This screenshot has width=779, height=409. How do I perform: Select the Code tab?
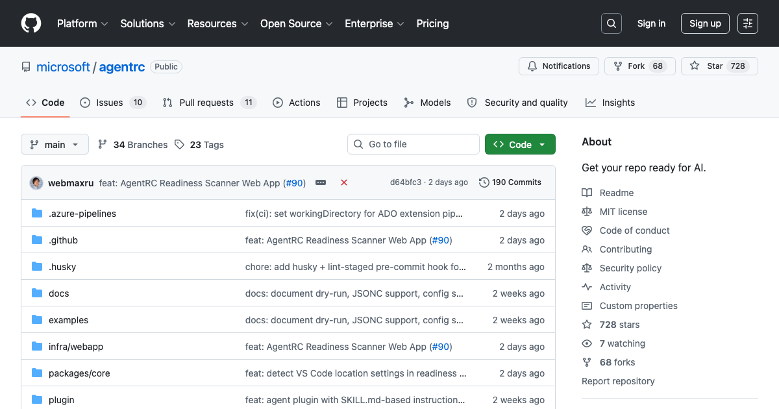[45, 103]
